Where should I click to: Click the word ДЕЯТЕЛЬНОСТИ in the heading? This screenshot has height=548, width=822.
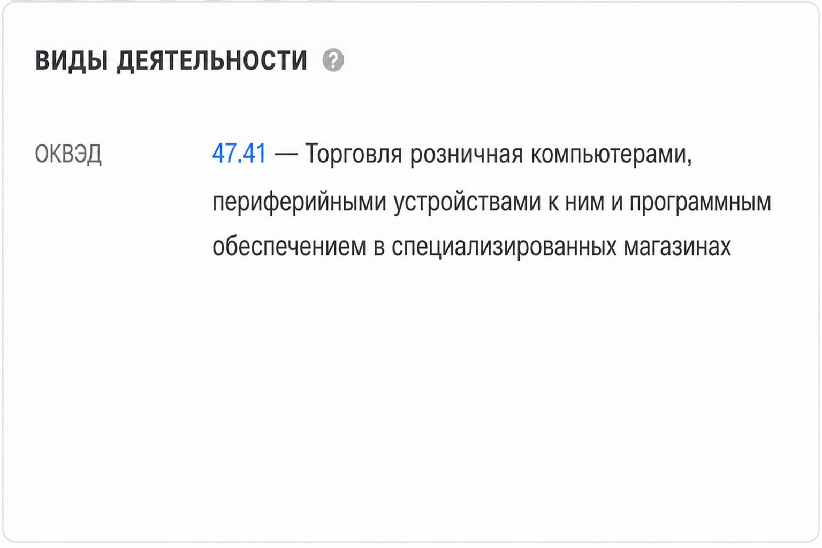coord(212,60)
